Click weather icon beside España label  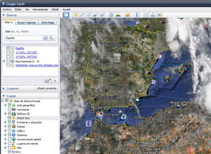click(117, 58)
